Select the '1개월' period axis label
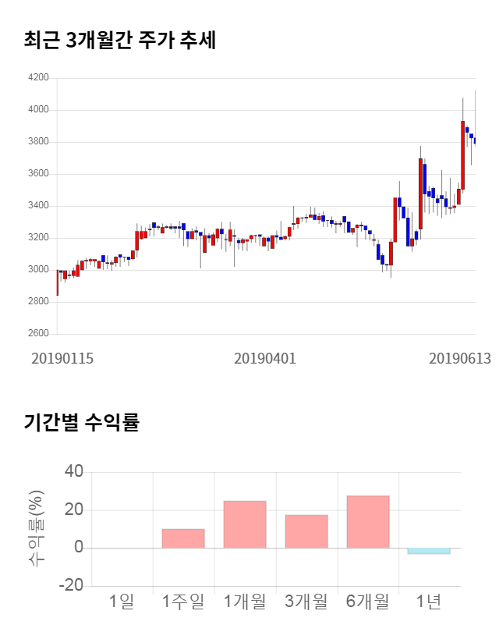The height and width of the screenshot is (632, 499). coord(245,602)
